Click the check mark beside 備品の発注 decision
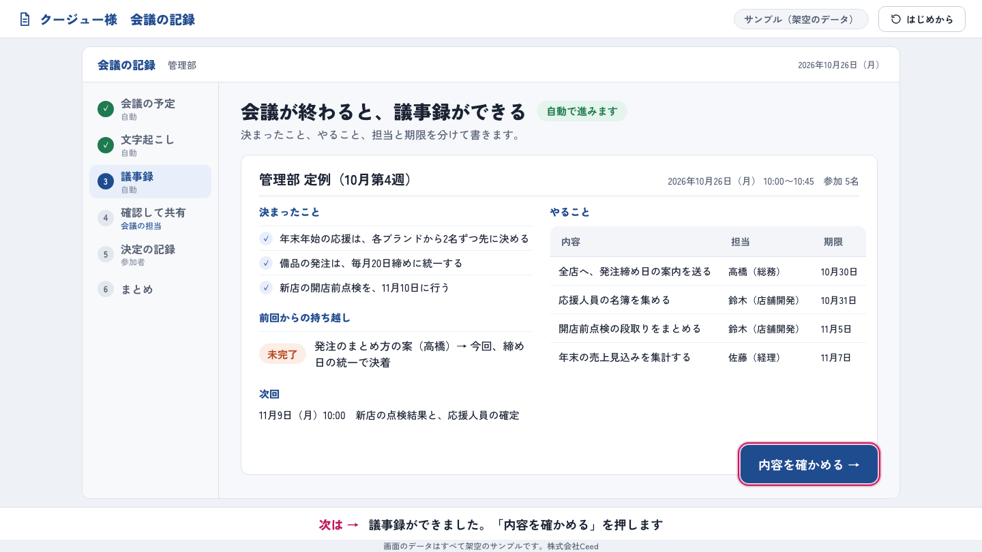The image size is (982, 552). tap(266, 263)
